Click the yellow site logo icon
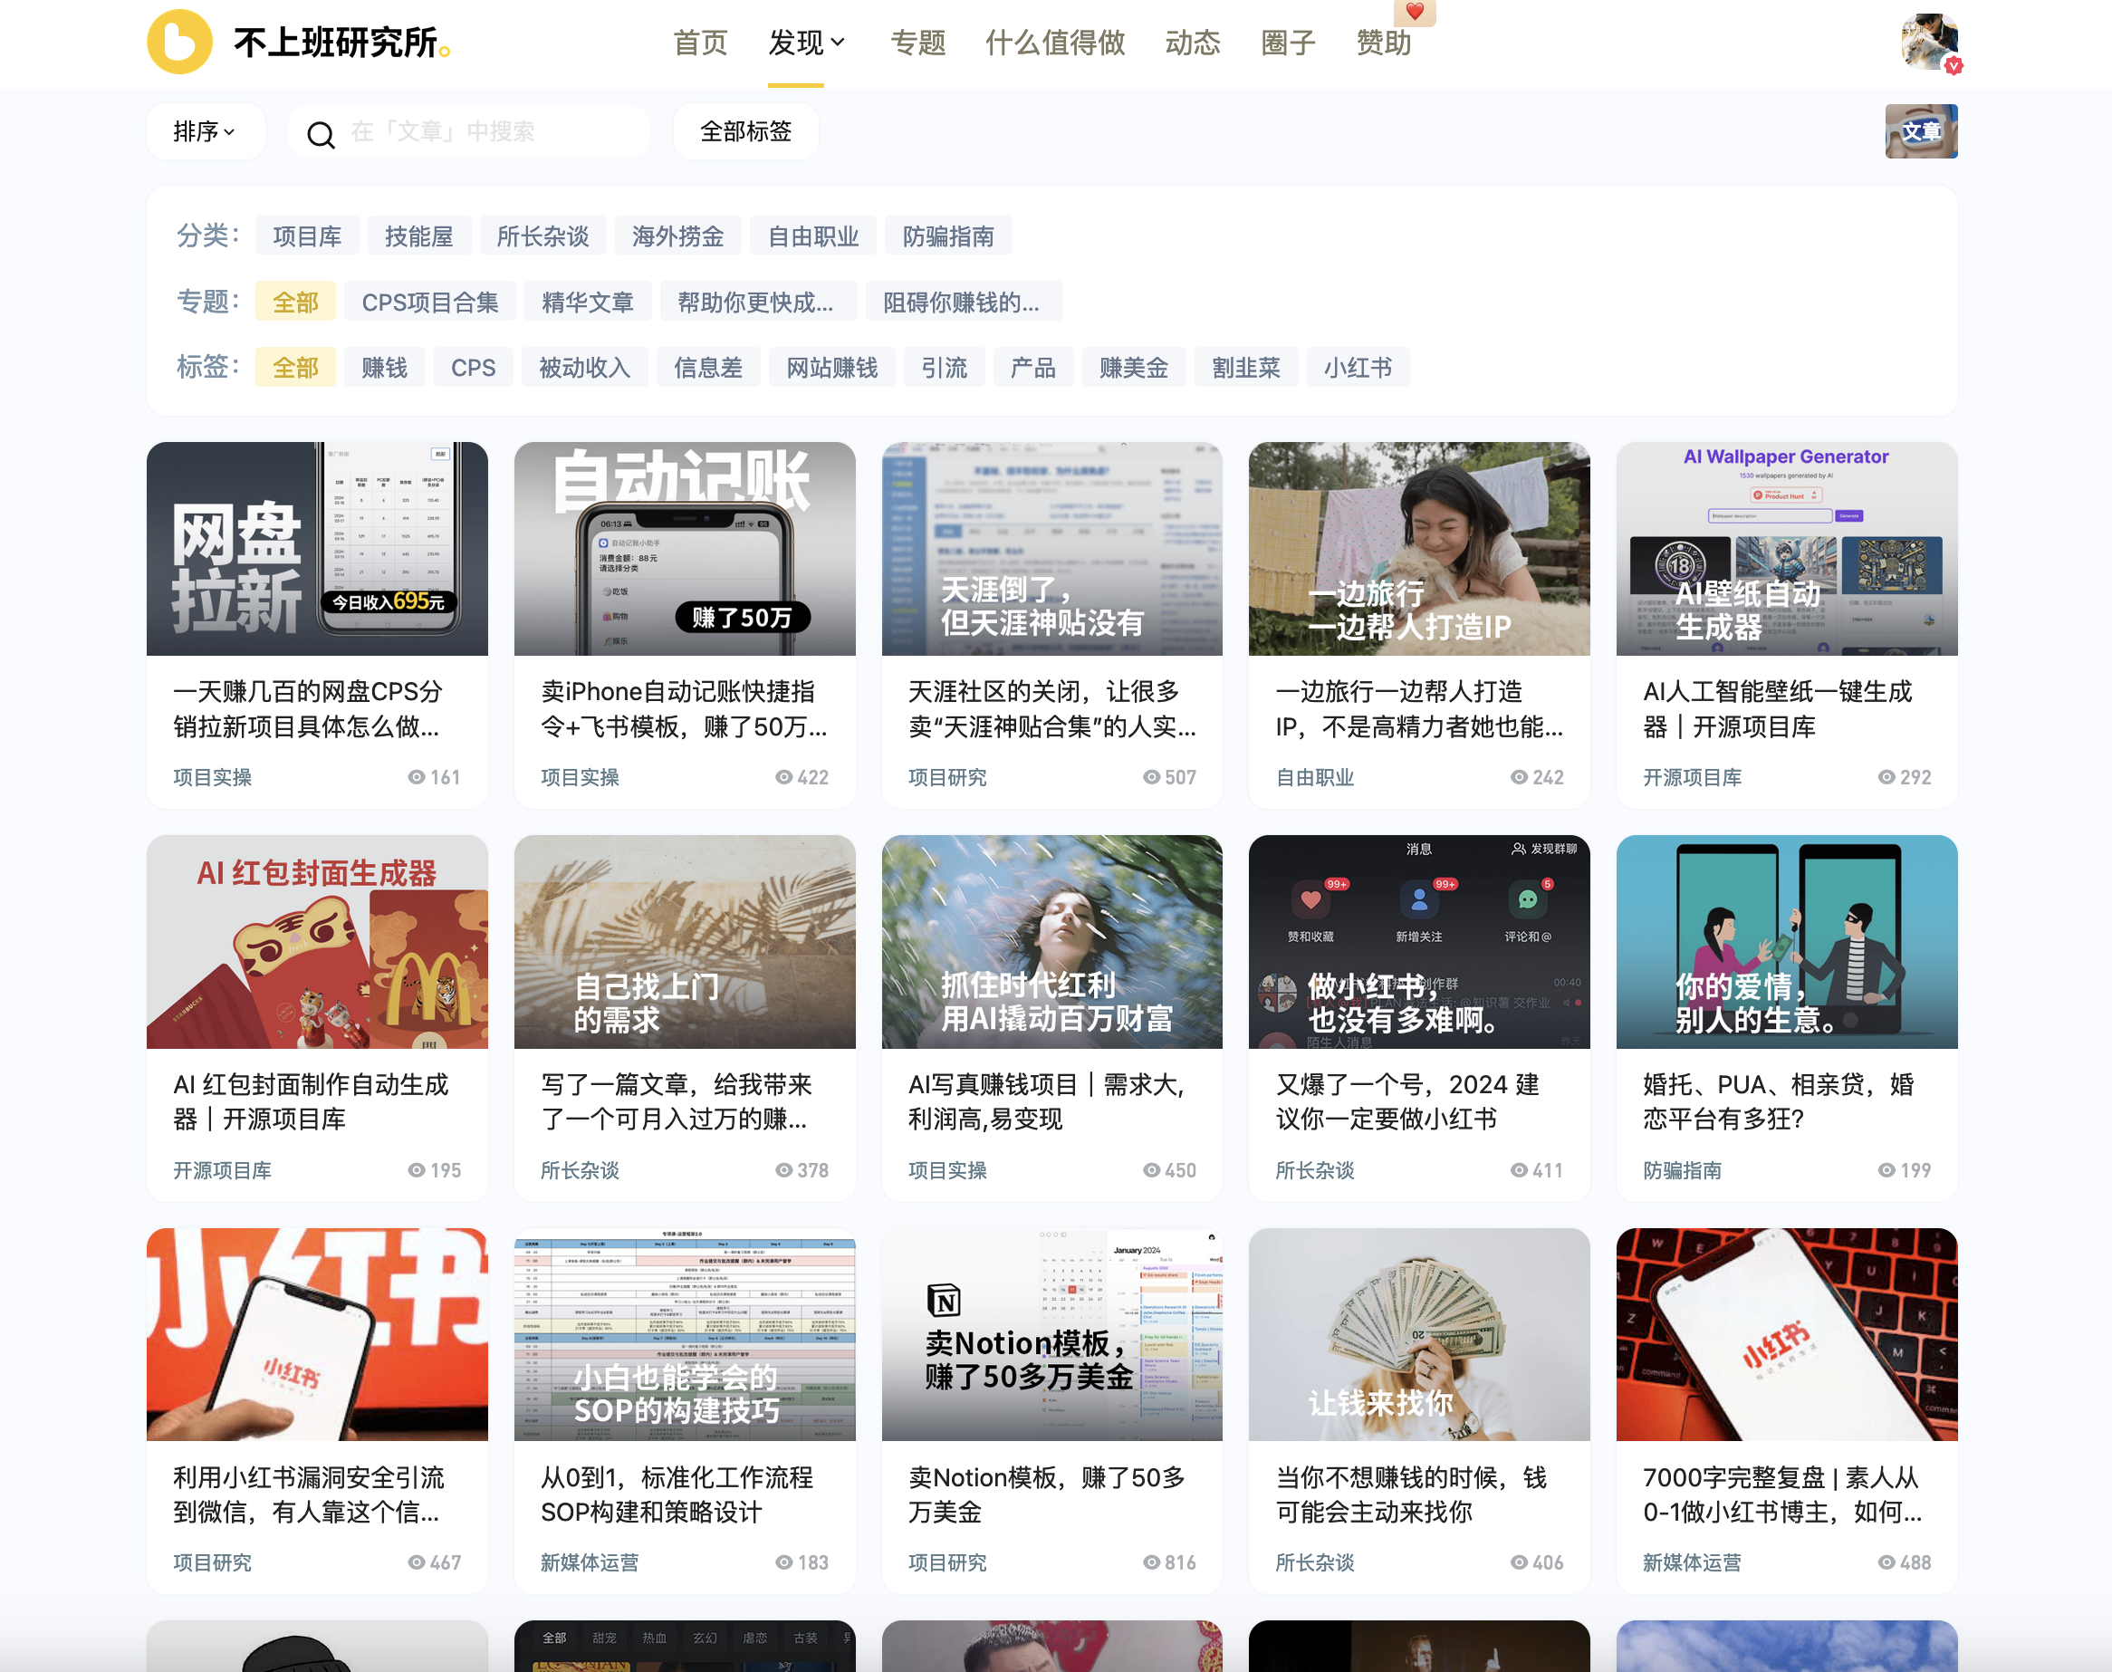 (179, 42)
